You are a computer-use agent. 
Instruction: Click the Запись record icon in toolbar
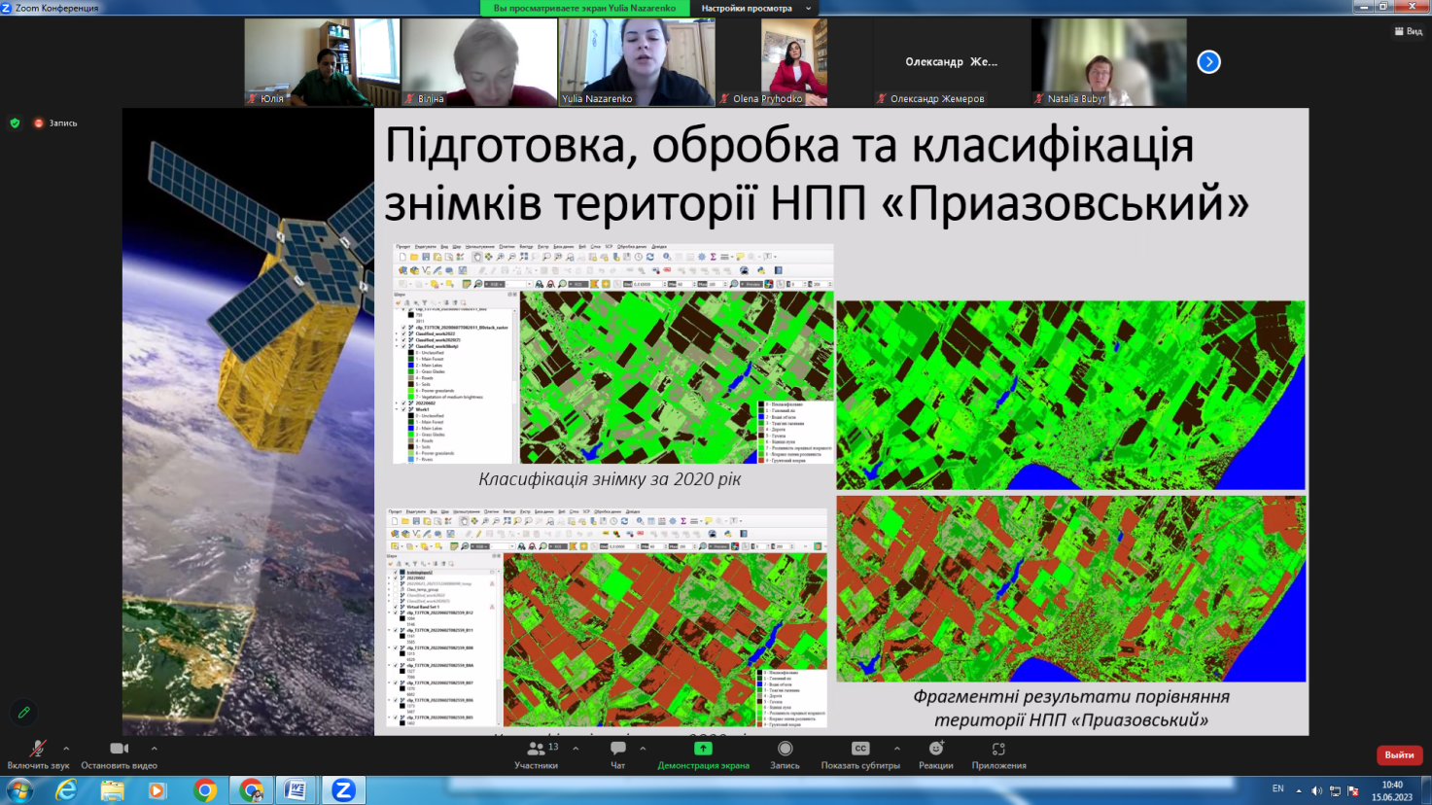tap(785, 749)
